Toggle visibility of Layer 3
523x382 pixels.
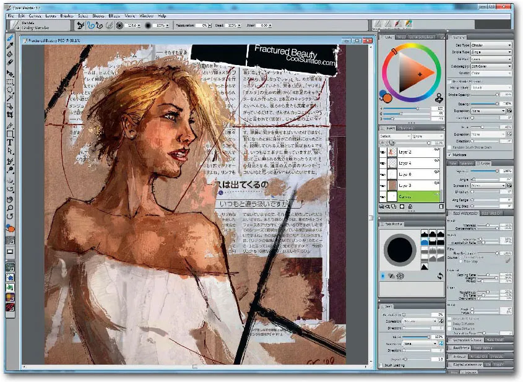(383, 184)
